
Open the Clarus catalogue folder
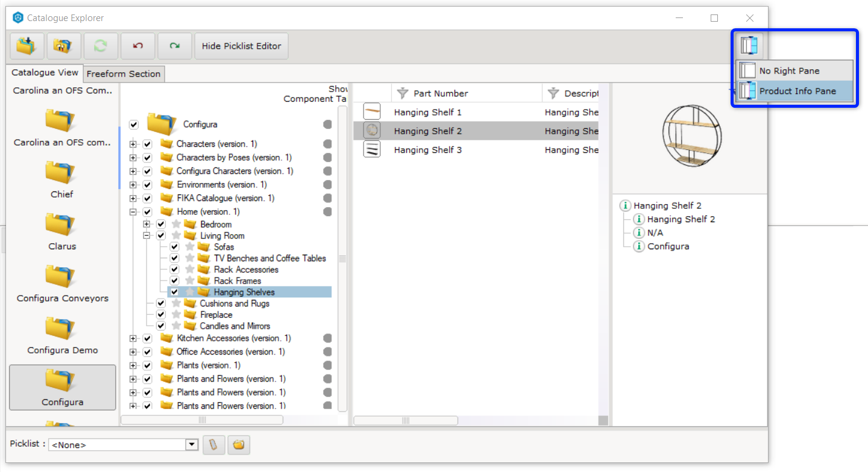61,231
